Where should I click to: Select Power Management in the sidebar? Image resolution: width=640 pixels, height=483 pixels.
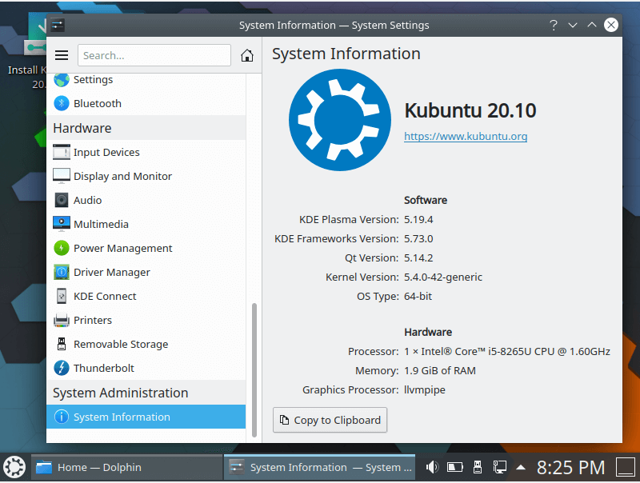(122, 248)
